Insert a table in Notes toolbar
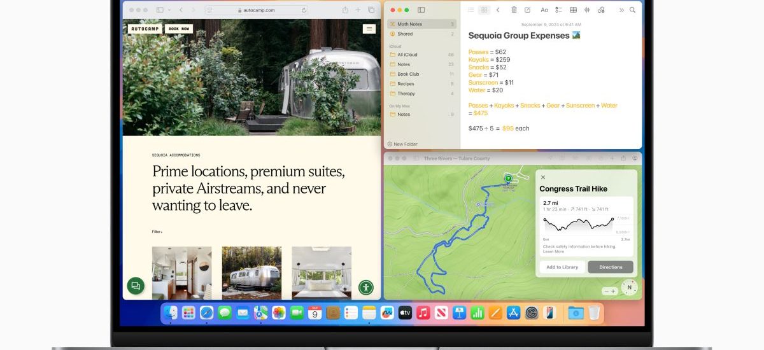764x350 pixels. tap(573, 10)
